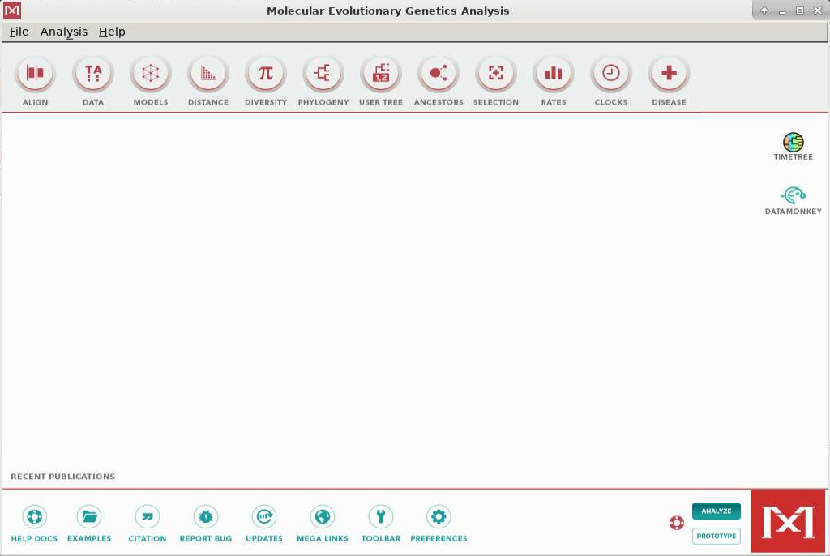Click the DATA icon
Screen dimensions: 830x556
click(x=92, y=73)
